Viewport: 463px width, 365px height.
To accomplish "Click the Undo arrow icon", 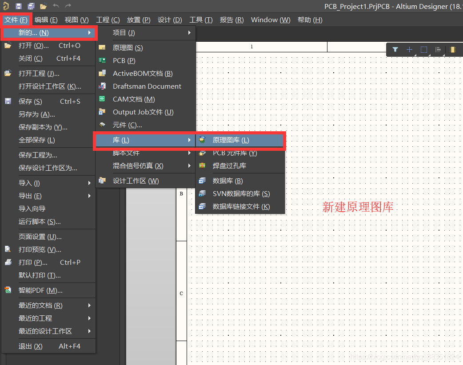I will (x=56, y=6).
